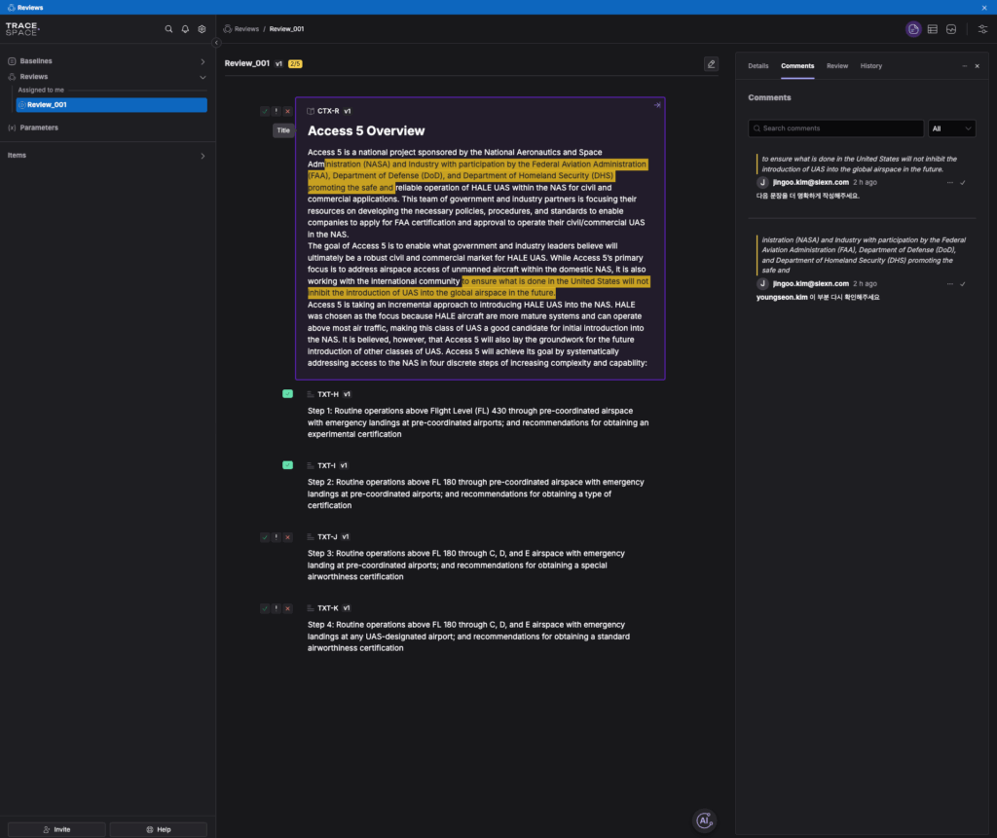Flag TXT-J with the exclamation button
This screenshot has width=997, height=838.
coord(276,537)
